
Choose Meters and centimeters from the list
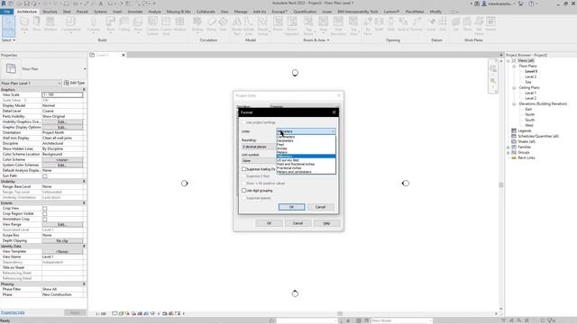coord(306,172)
